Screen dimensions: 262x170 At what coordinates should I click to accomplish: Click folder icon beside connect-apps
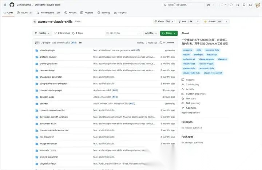(x=37, y=97)
